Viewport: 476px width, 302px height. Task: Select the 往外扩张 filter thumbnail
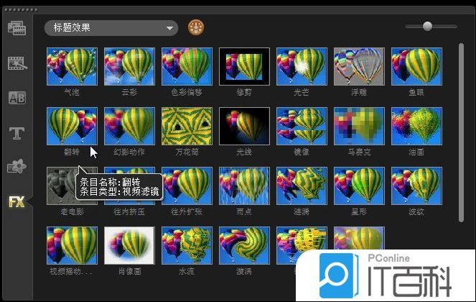(187, 186)
